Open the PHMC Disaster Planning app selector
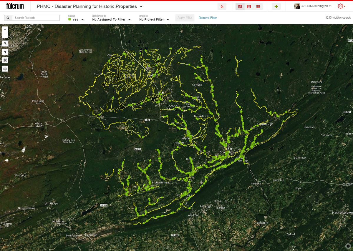This screenshot has width=353, height=251. click(x=90, y=6)
